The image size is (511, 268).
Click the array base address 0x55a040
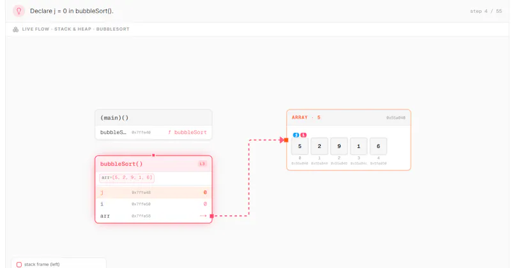[x=395, y=118]
